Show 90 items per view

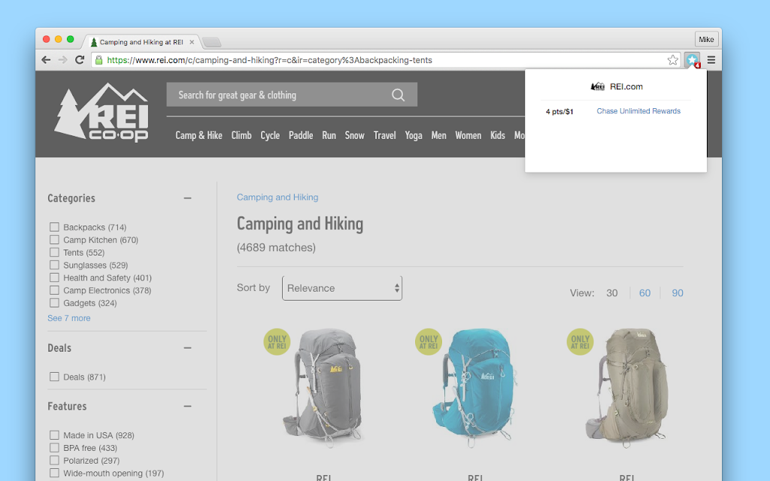678,293
